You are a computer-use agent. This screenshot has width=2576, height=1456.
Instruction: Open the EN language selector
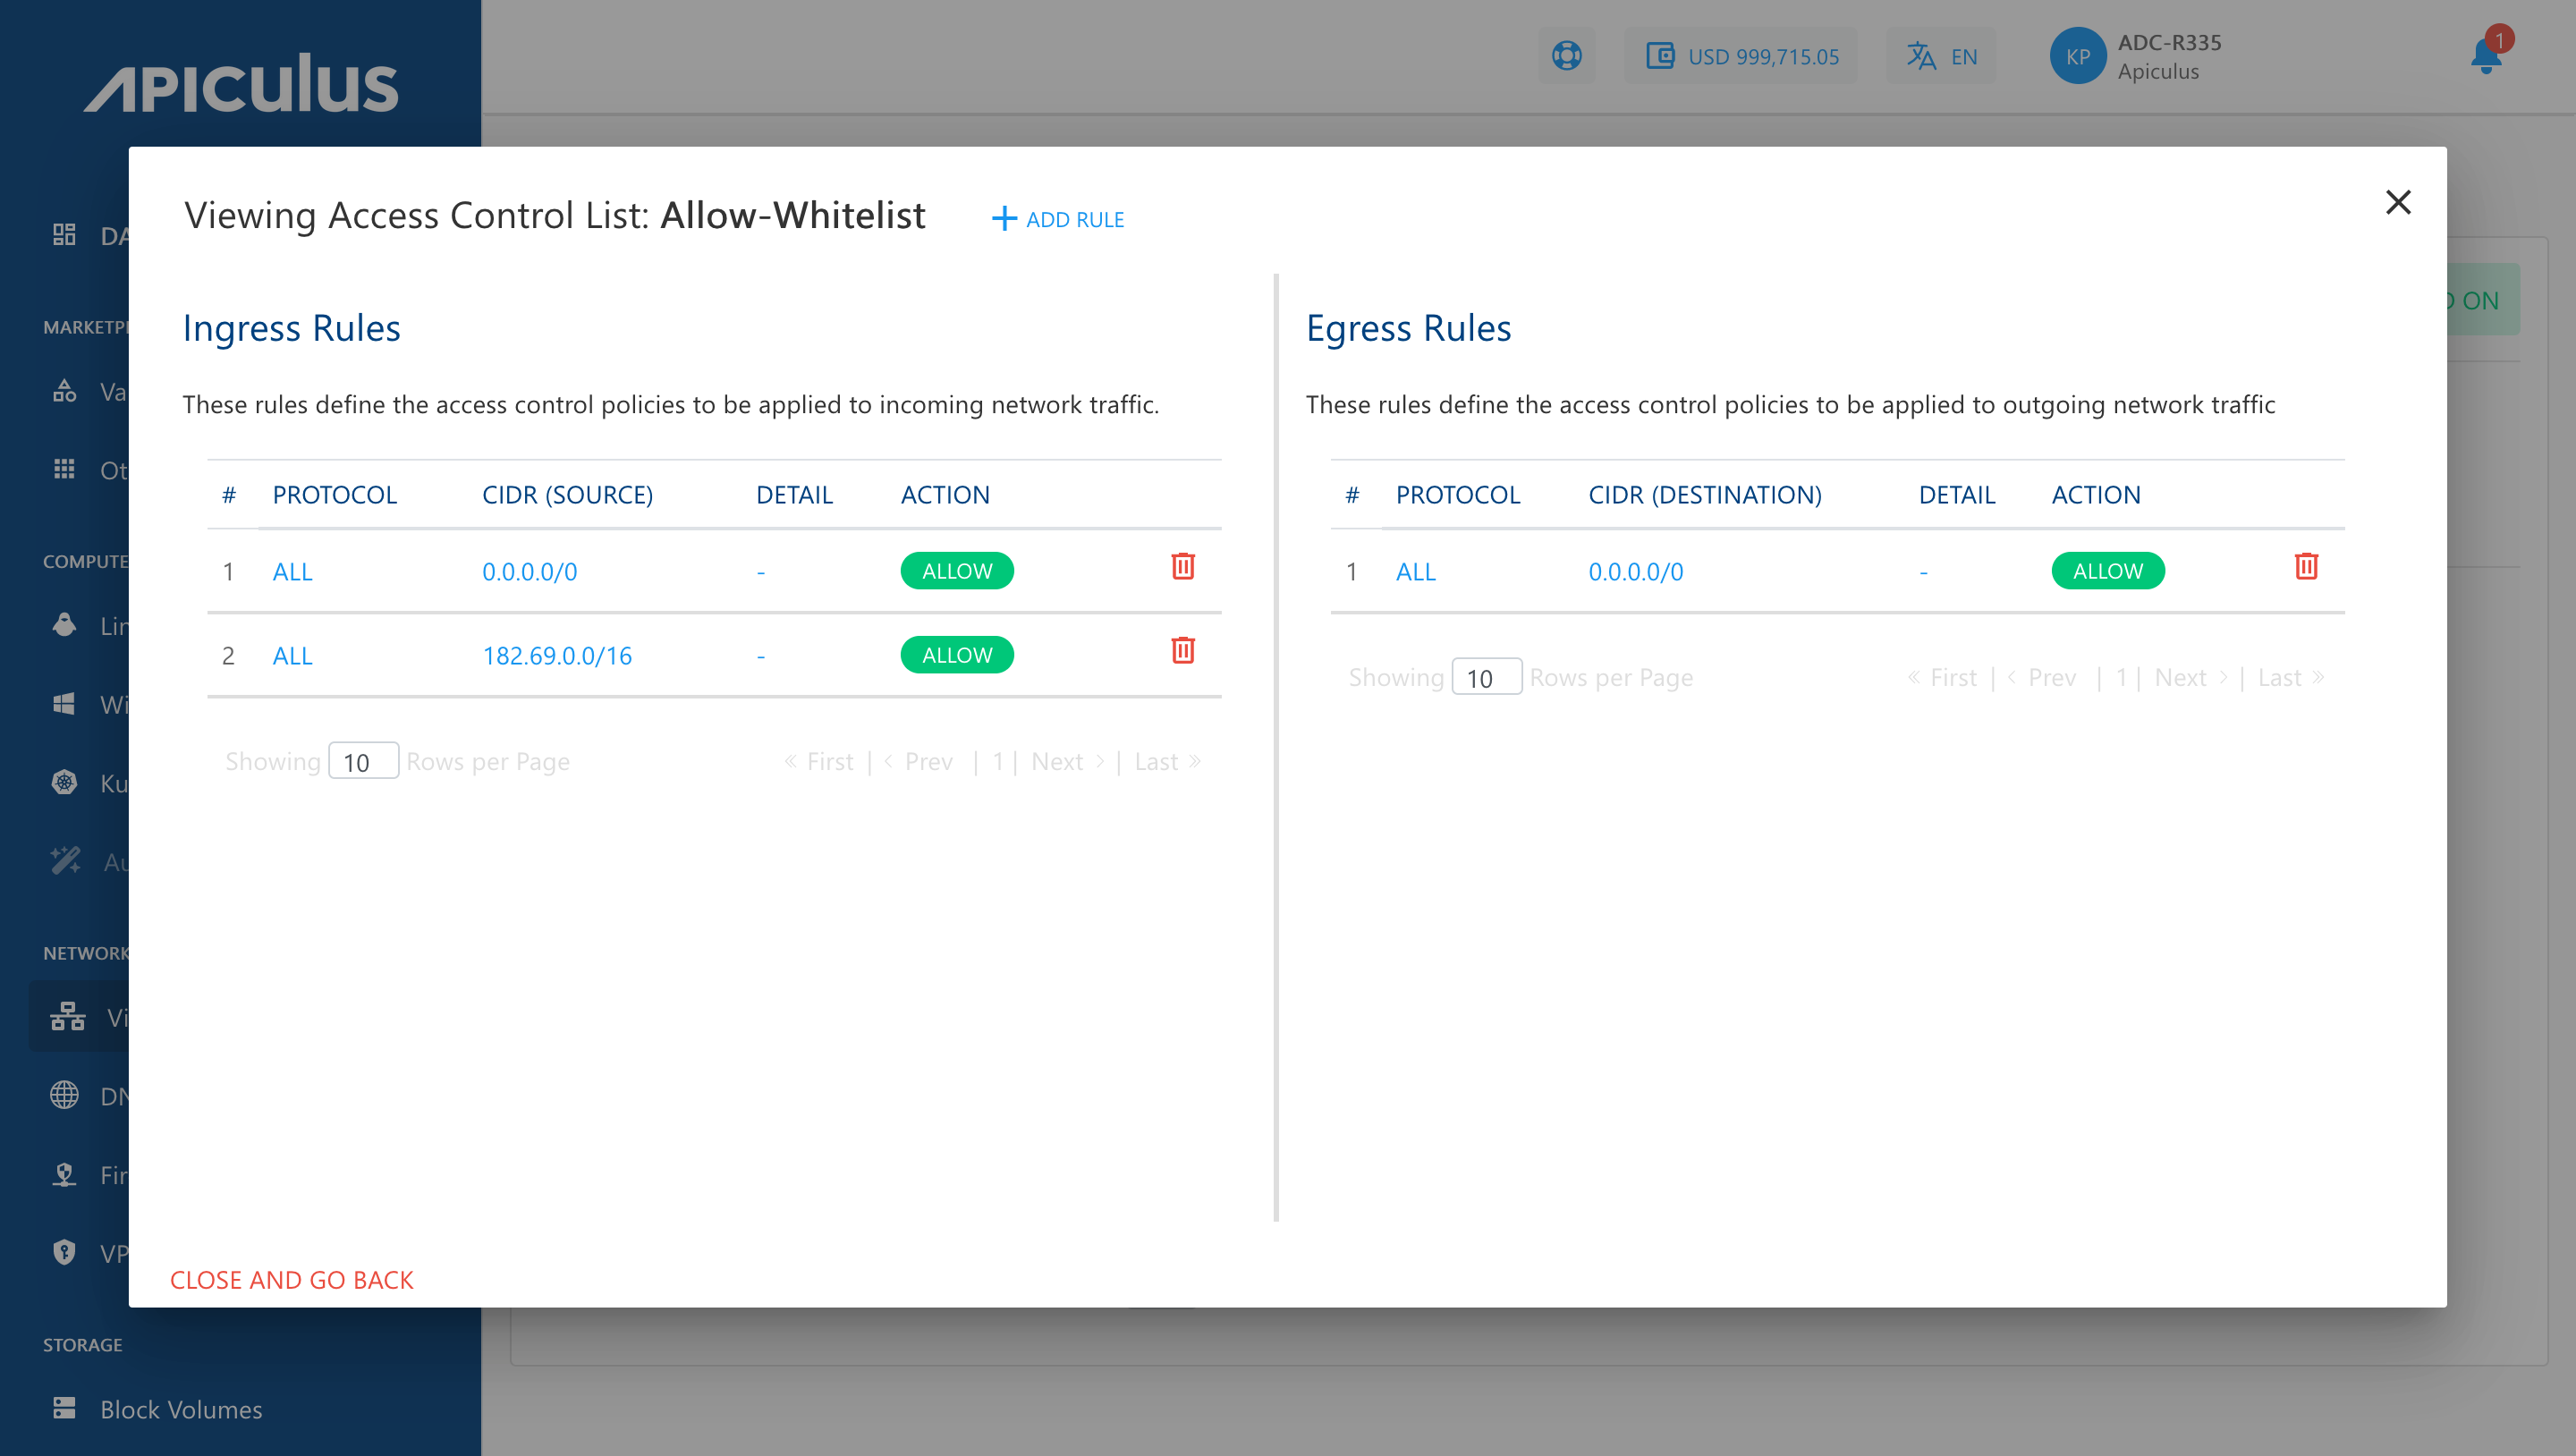point(1941,56)
